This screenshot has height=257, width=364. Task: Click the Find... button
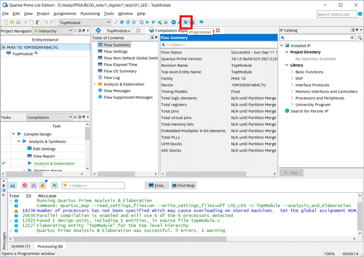coord(157,185)
